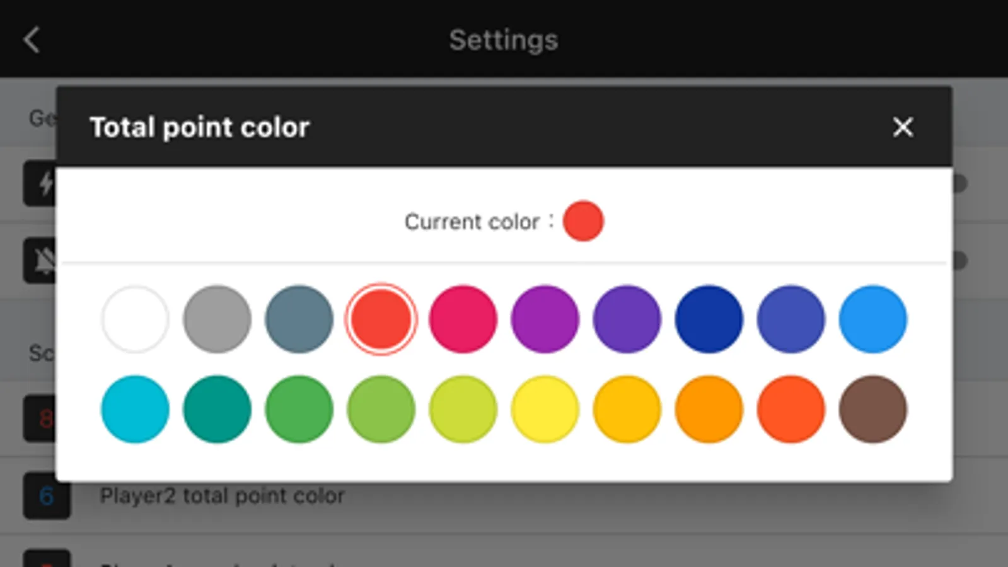
Task: Select the deep violet color swatch
Action: [x=627, y=319]
